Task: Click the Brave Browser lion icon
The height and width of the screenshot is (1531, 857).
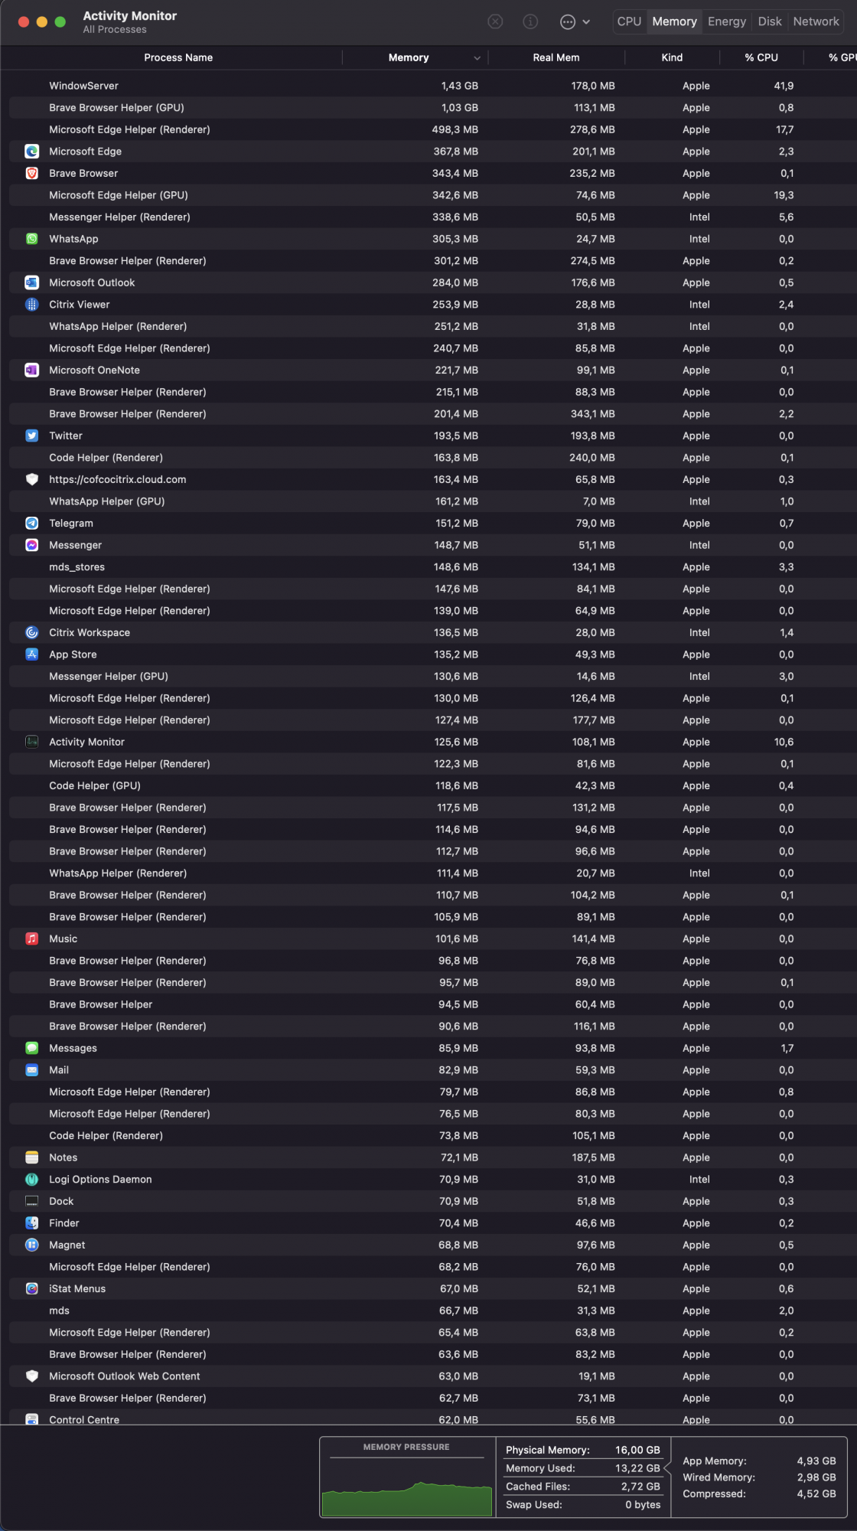Action: tap(31, 173)
